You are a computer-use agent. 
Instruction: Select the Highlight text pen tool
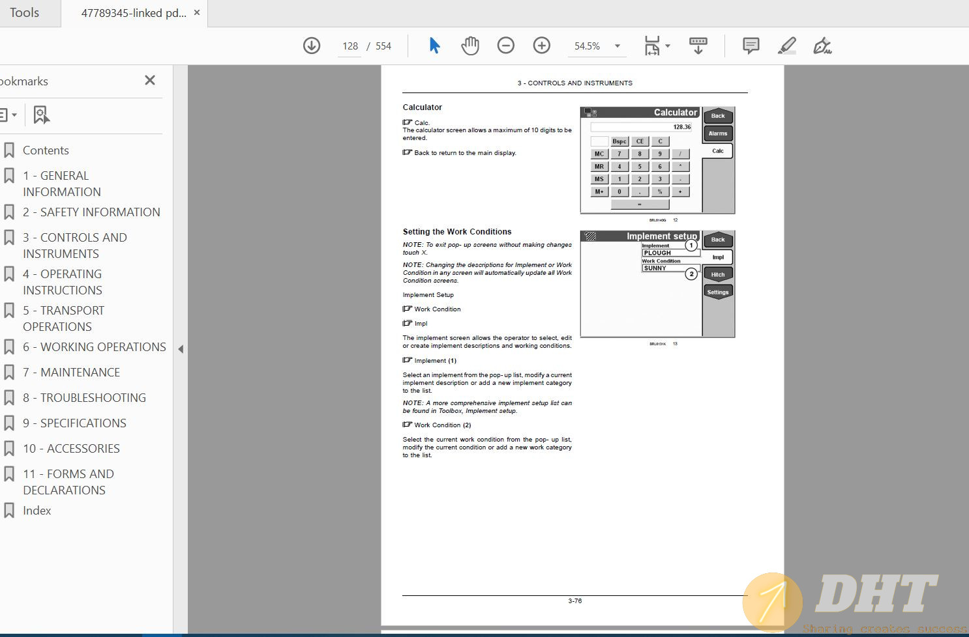(x=787, y=46)
